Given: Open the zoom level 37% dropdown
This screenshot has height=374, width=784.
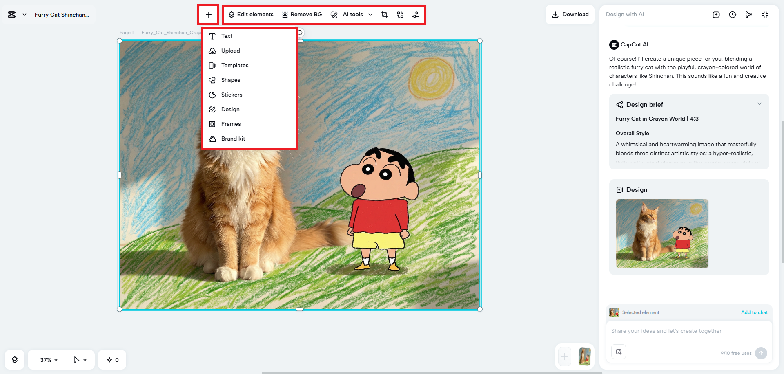Looking at the screenshot, I should tap(47, 359).
